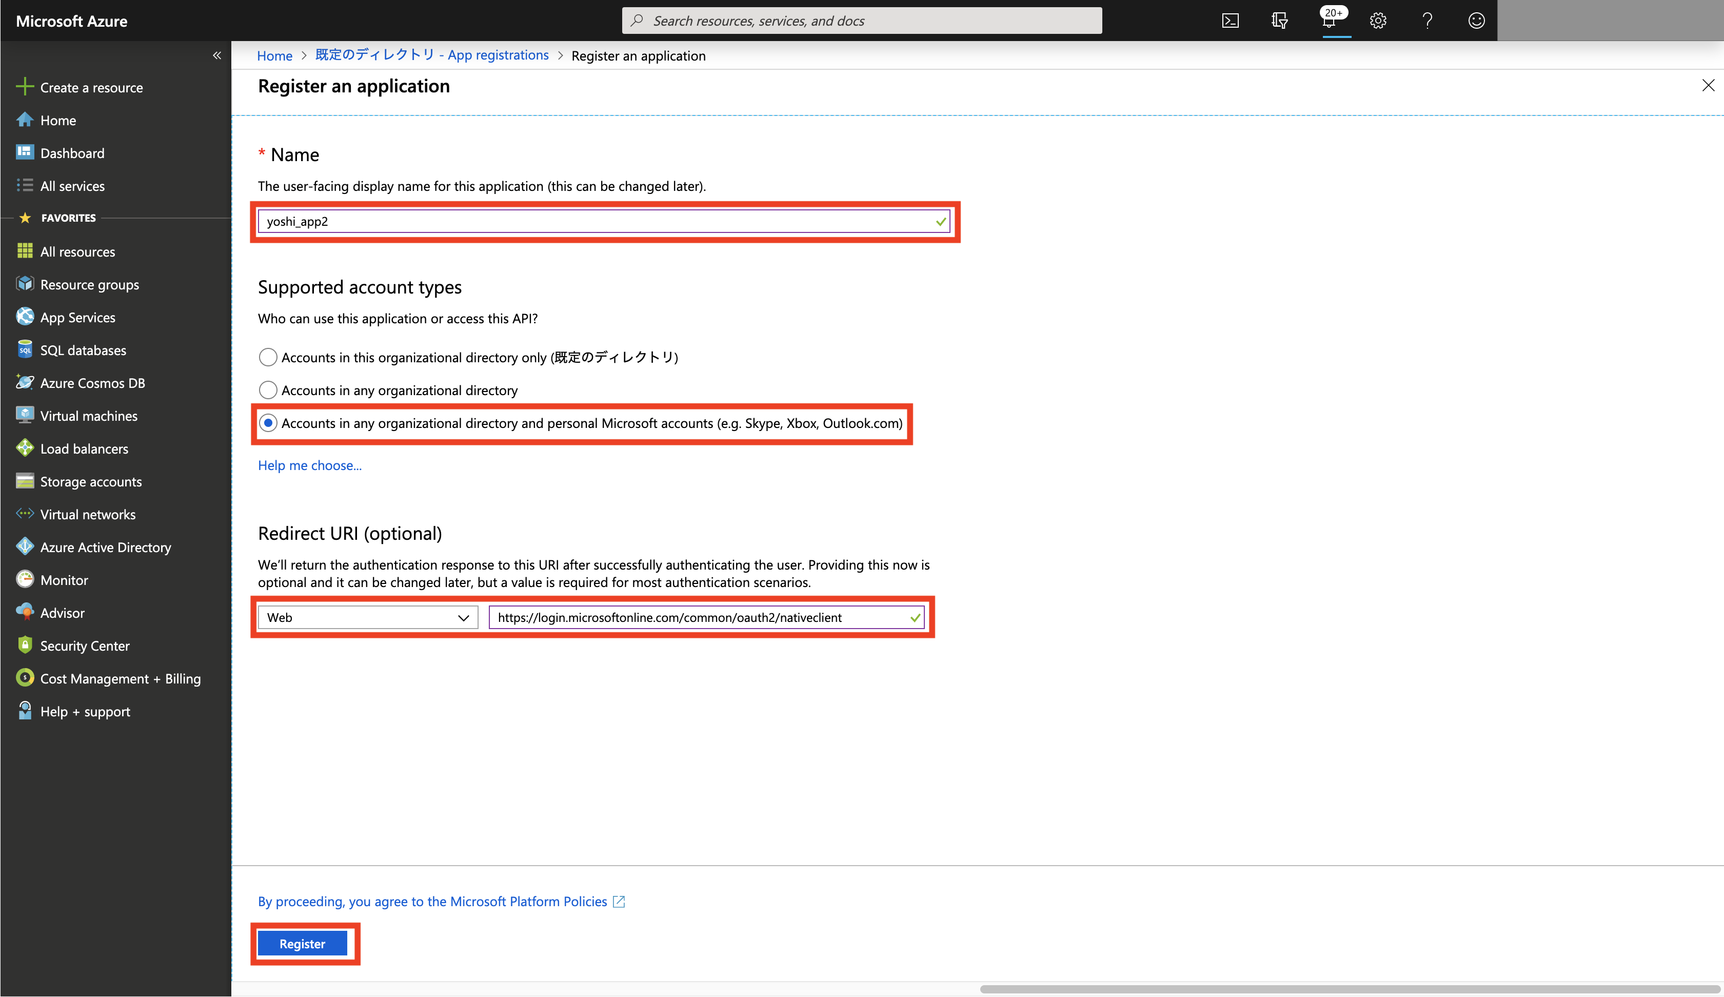Open the Web redirect URI type dropdown

(x=367, y=617)
